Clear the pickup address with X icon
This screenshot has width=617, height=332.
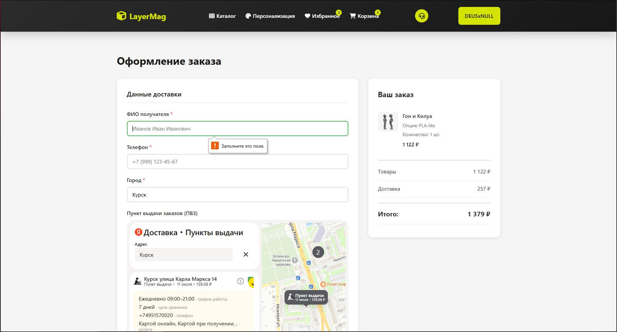coord(246,254)
